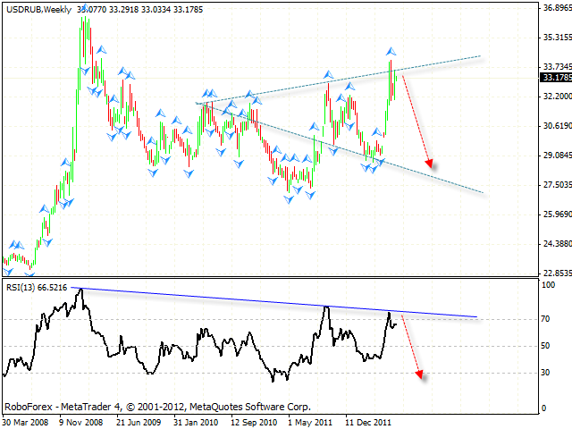Click the 22.8535 price axis label
The height and width of the screenshot is (429, 572).
click(x=556, y=273)
